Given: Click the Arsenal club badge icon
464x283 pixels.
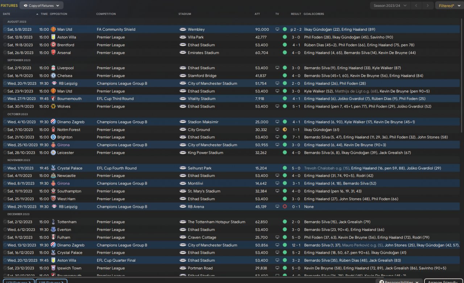Looking at the screenshot, I should tap(53, 52).
